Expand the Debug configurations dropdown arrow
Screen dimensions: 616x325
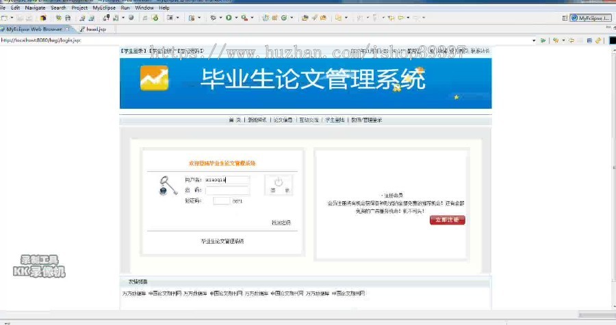pos(220,18)
